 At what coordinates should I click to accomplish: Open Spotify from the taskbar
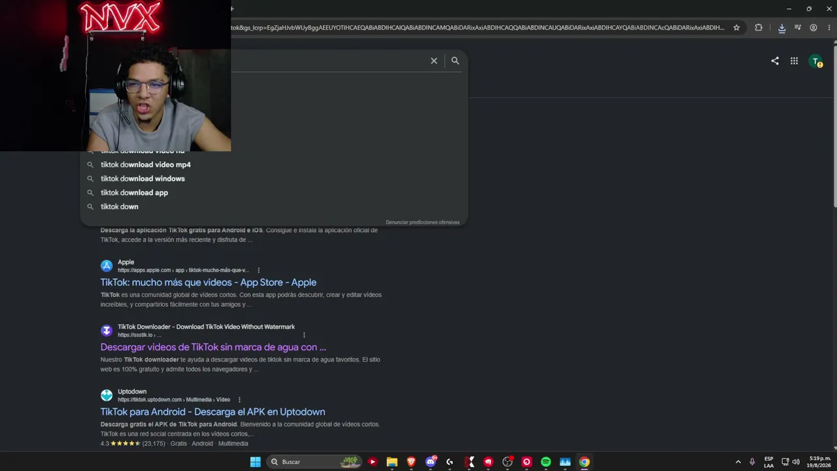click(546, 462)
